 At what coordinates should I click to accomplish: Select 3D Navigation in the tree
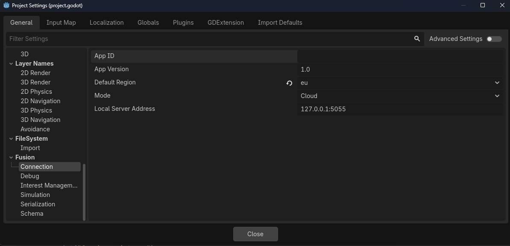(x=40, y=120)
